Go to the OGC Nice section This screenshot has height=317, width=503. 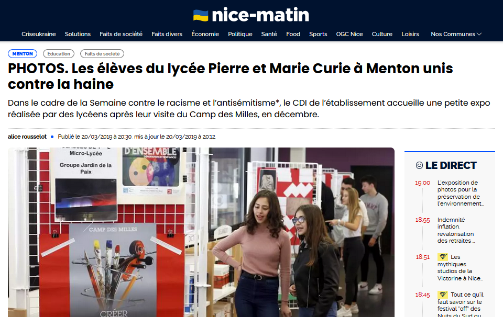pos(349,34)
